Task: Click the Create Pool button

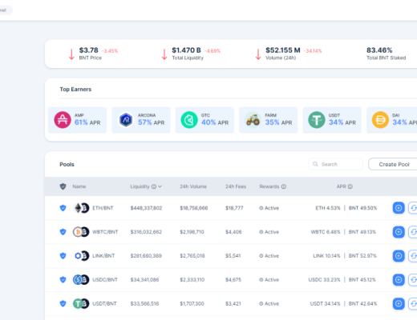Action: tap(393, 164)
